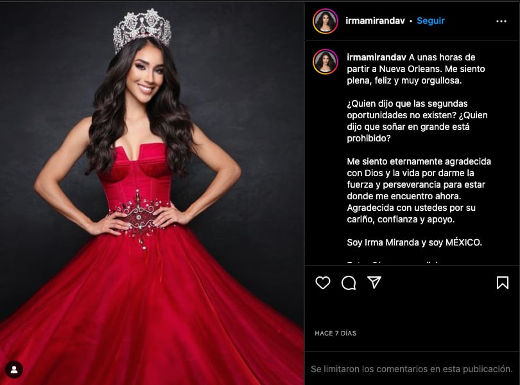520x385 pixels.
Task: Share post via the paper plane icon
Action: 374,282
